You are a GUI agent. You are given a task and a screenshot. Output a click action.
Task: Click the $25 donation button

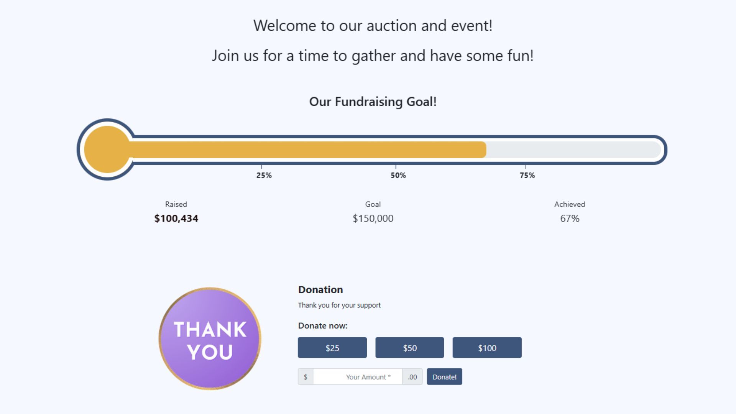tap(332, 348)
